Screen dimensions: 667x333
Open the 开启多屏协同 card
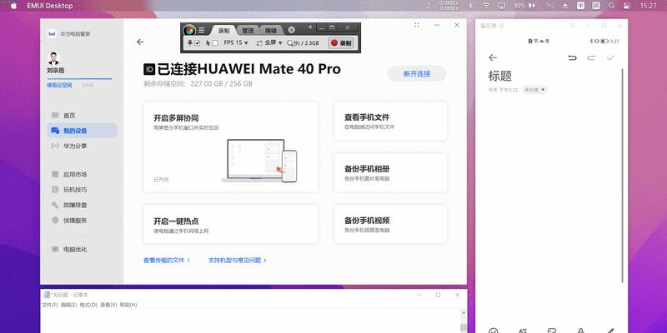click(231, 147)
